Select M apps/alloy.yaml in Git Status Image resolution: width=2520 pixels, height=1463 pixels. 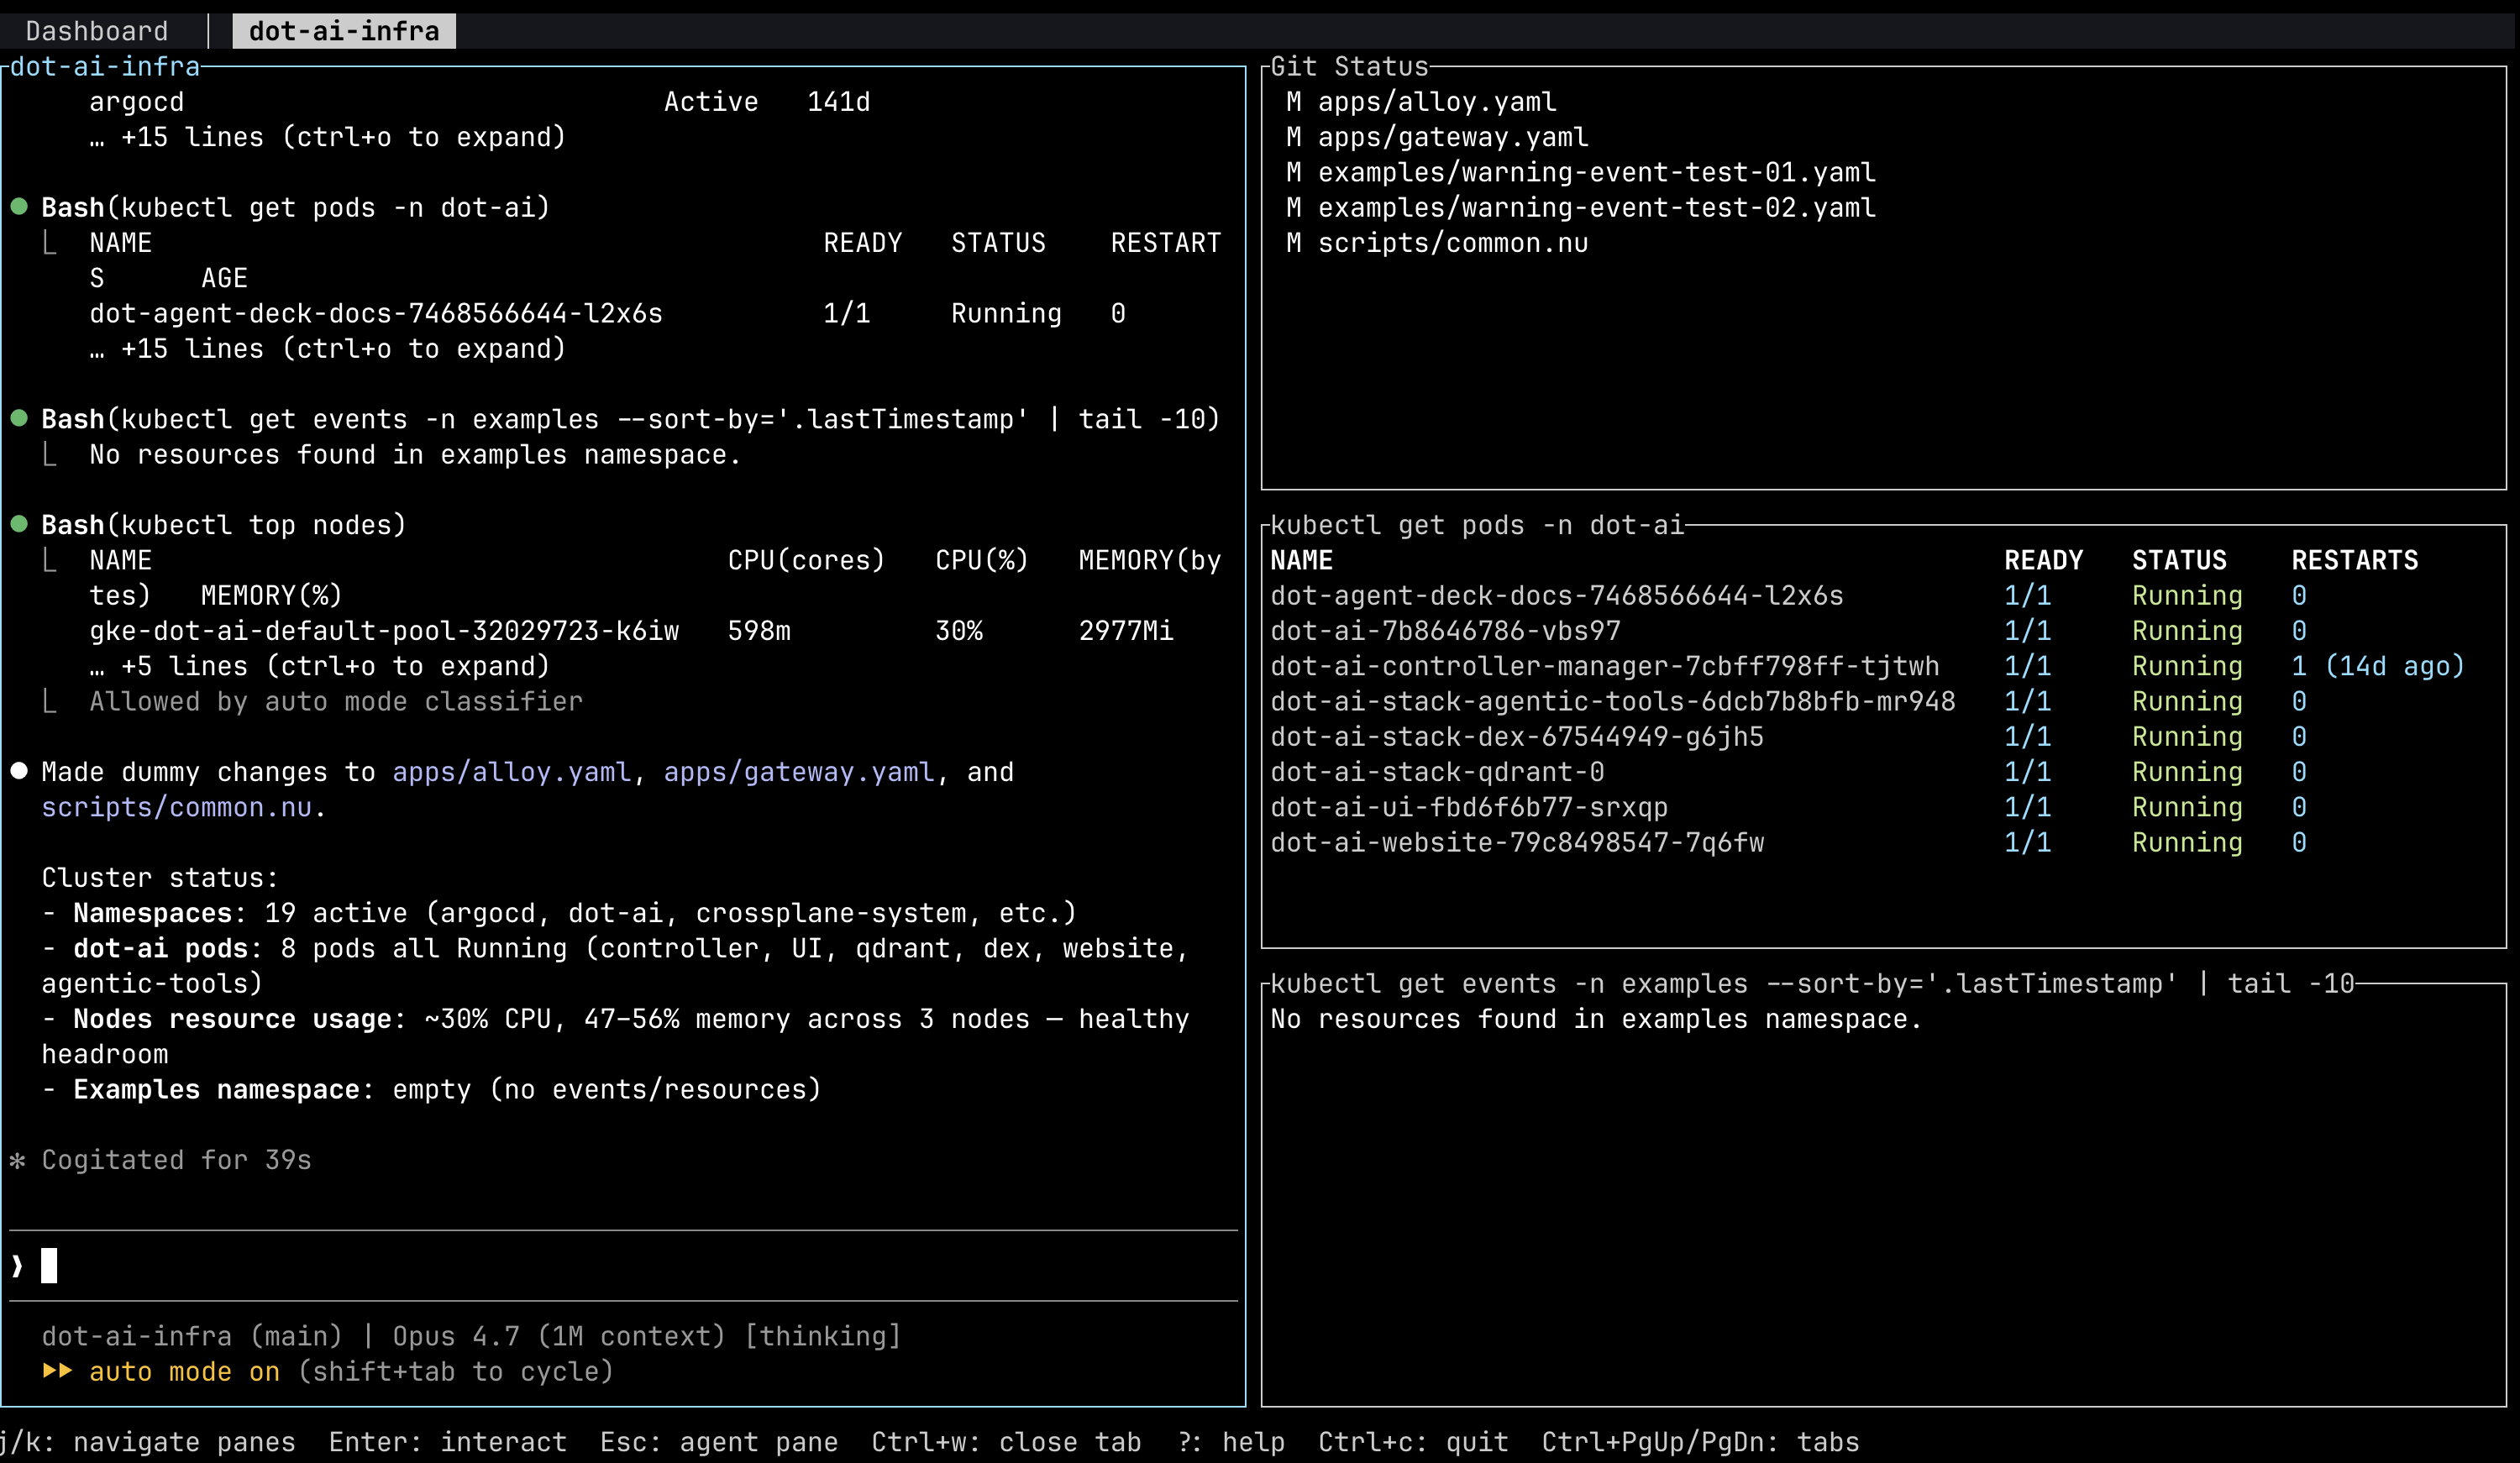1421,102
